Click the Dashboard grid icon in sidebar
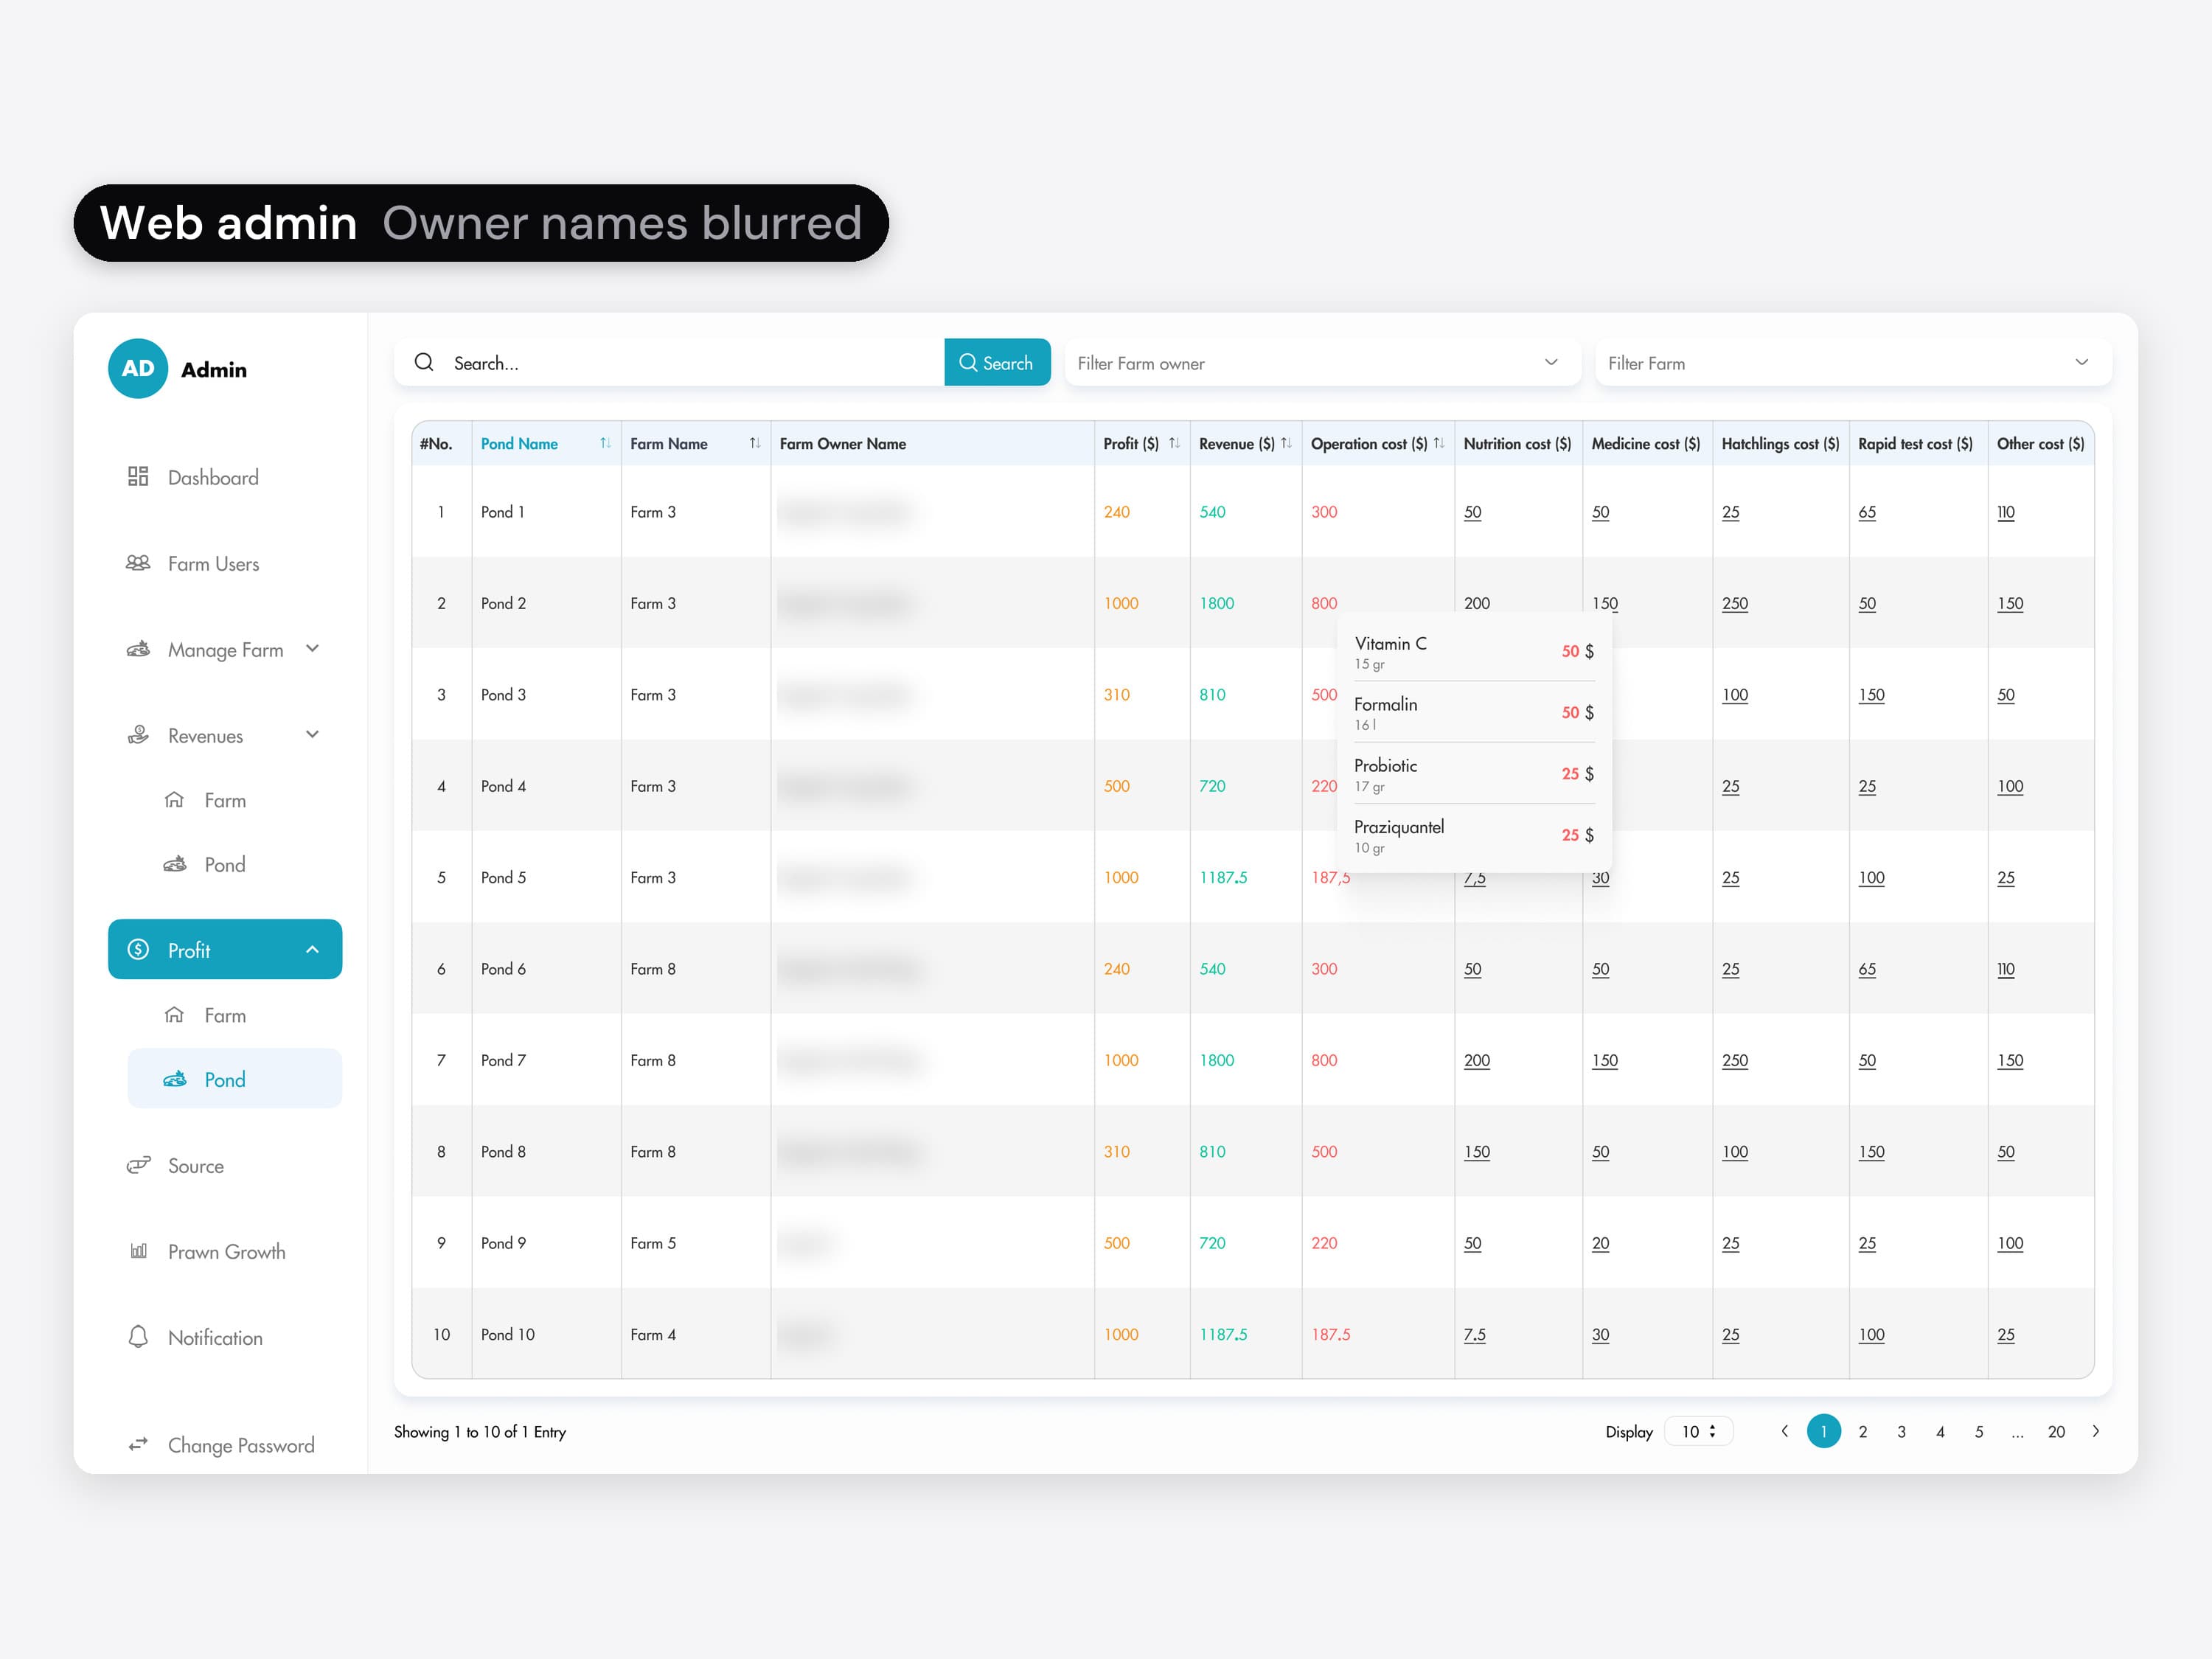 click(x=138, y=477)
